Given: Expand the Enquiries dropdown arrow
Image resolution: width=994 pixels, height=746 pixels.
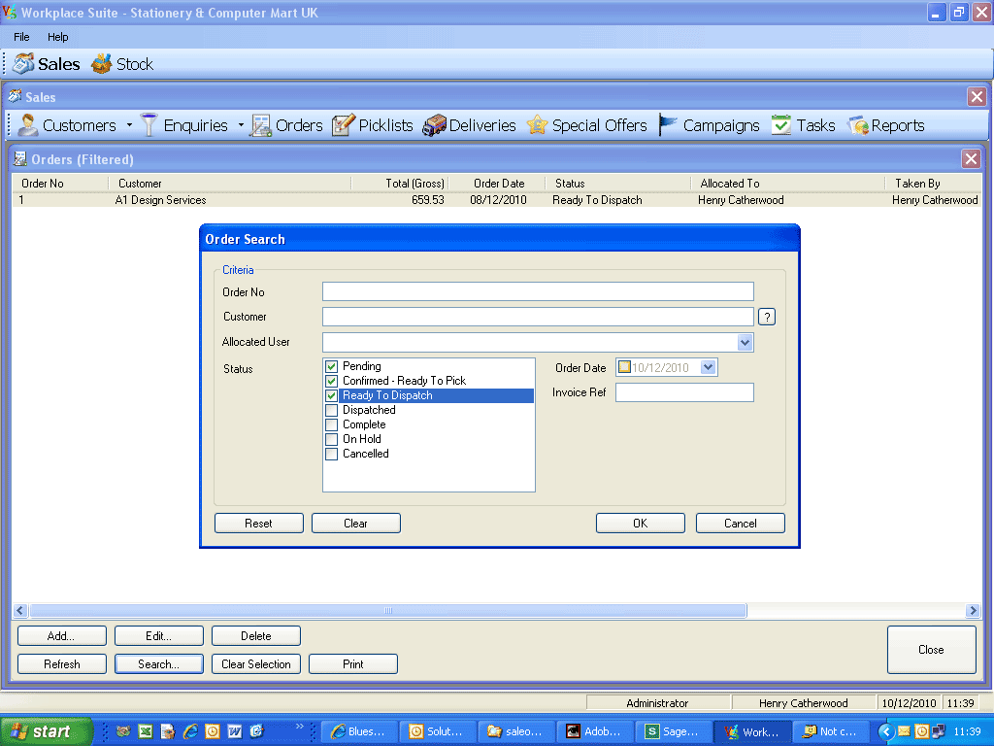Looking at the screenshot, I should click(x=241, y=125).
